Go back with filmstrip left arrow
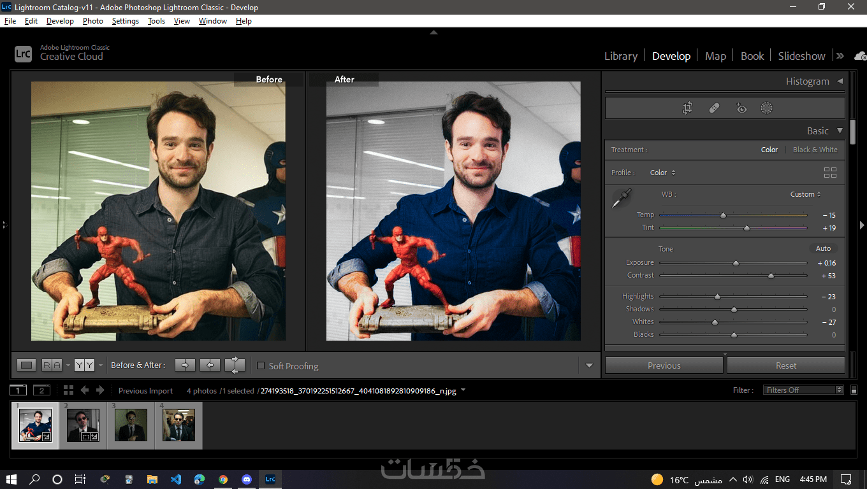 (x=85, y=390)
